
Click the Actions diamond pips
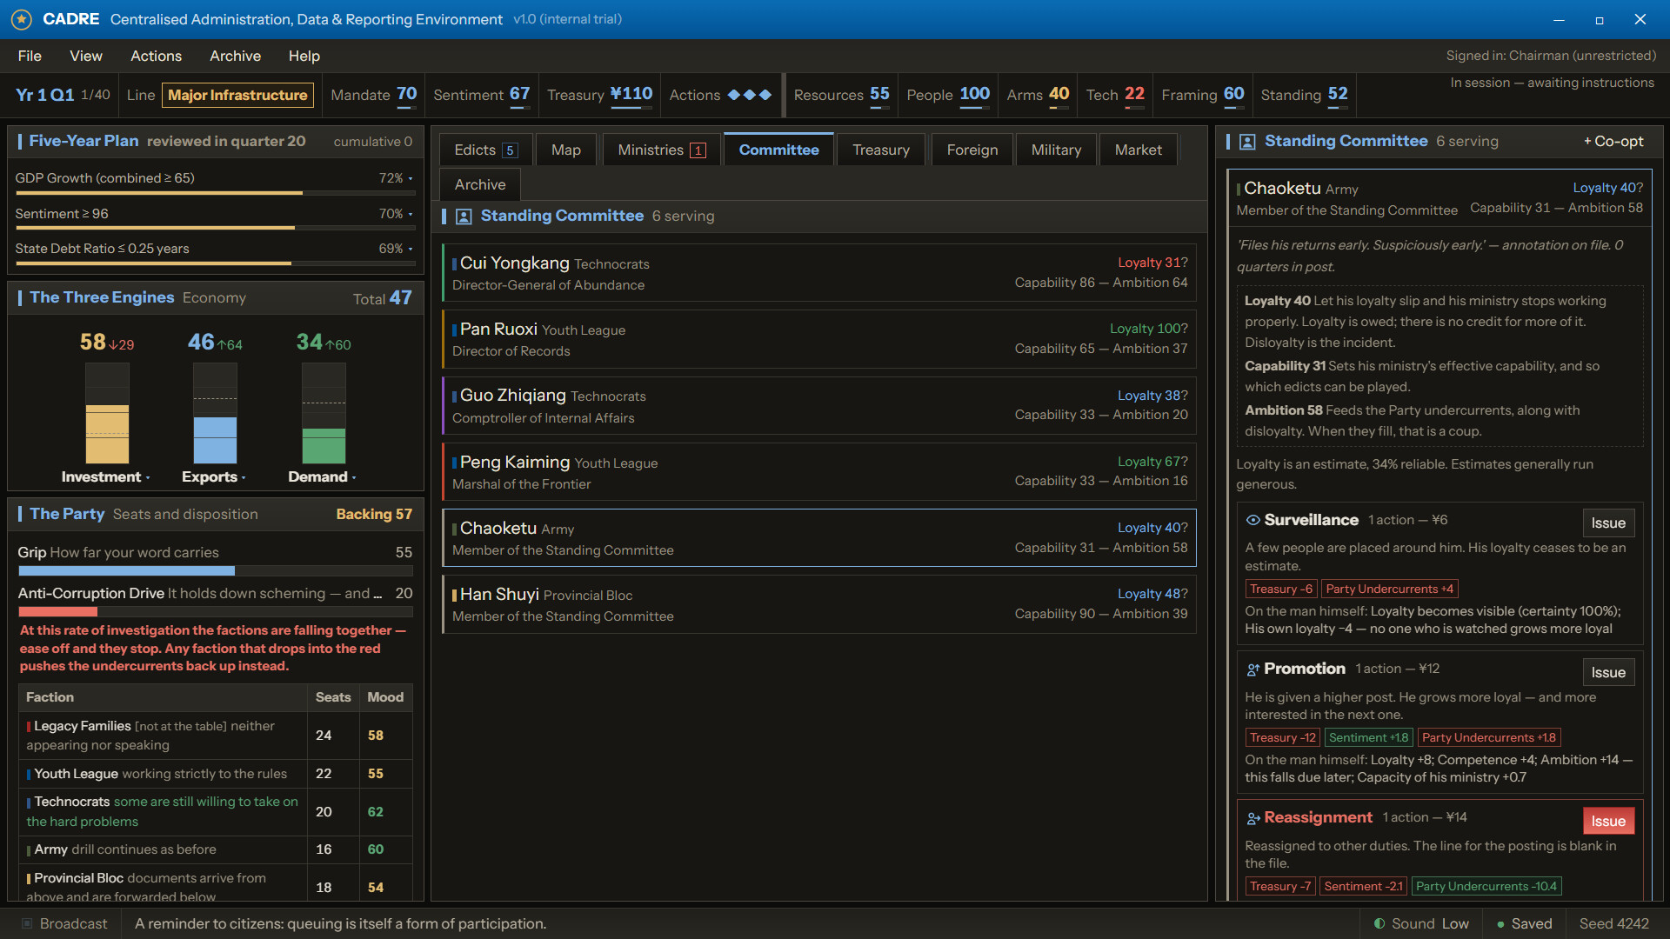(749, 95)
